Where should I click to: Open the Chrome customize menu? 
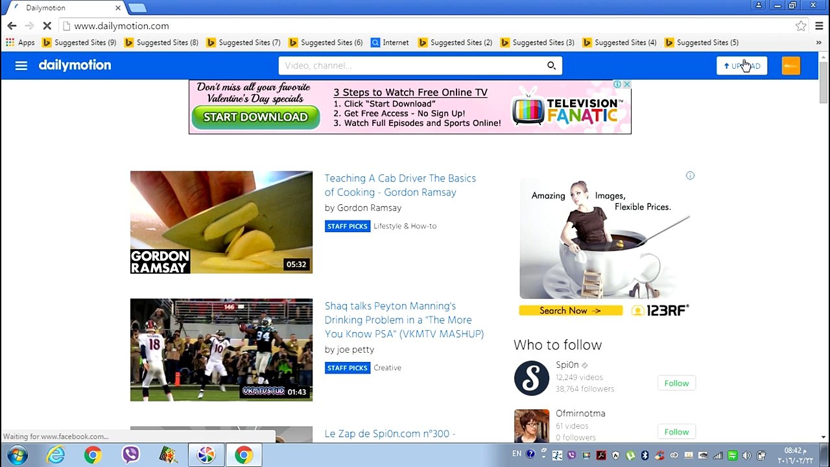[819, 26]
